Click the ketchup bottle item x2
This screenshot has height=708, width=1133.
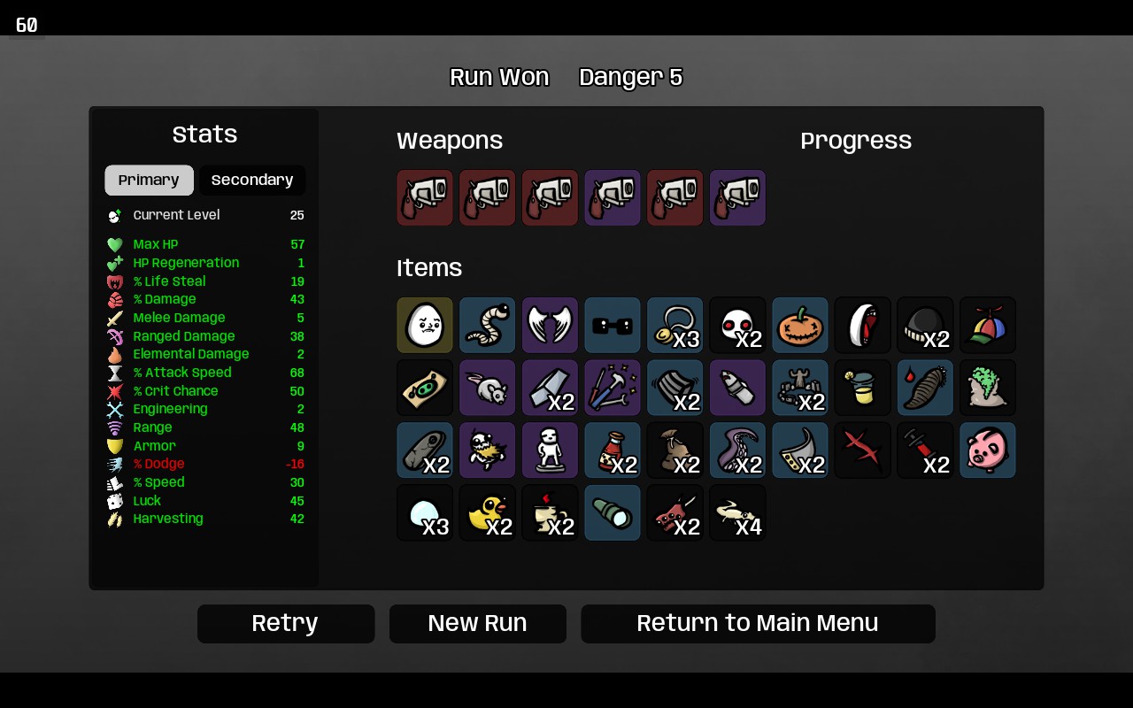click(613, 450)
